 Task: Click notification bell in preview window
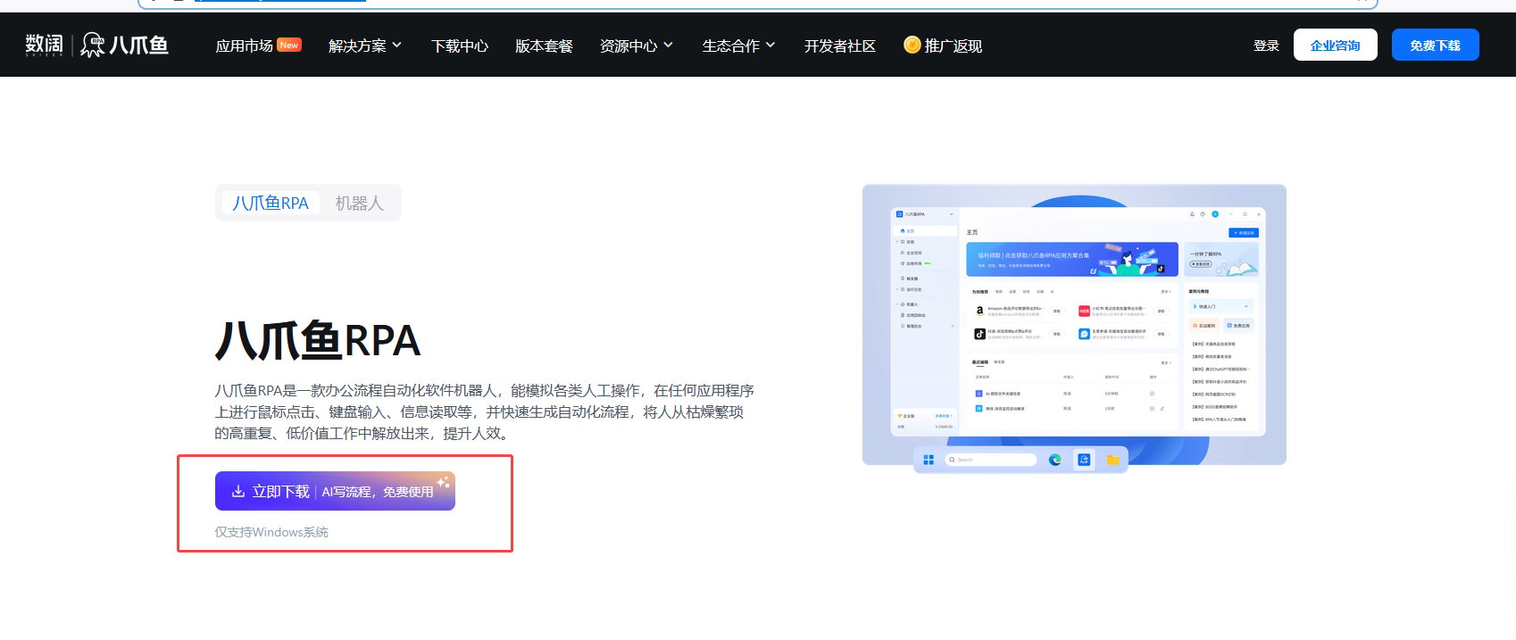(1192, 214)
